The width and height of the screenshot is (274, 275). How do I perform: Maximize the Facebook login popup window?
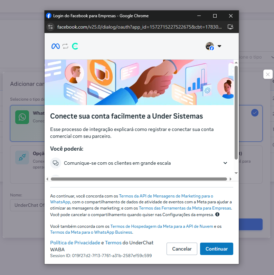[x=215, y=16]
